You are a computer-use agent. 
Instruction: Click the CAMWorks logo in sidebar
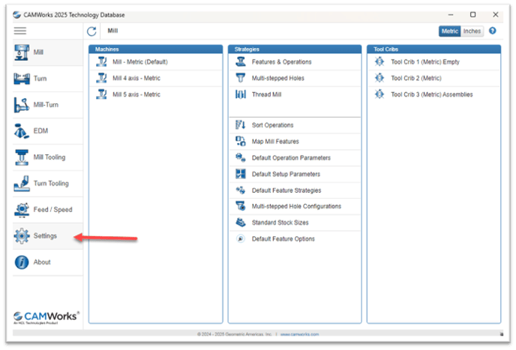(46, 318)
